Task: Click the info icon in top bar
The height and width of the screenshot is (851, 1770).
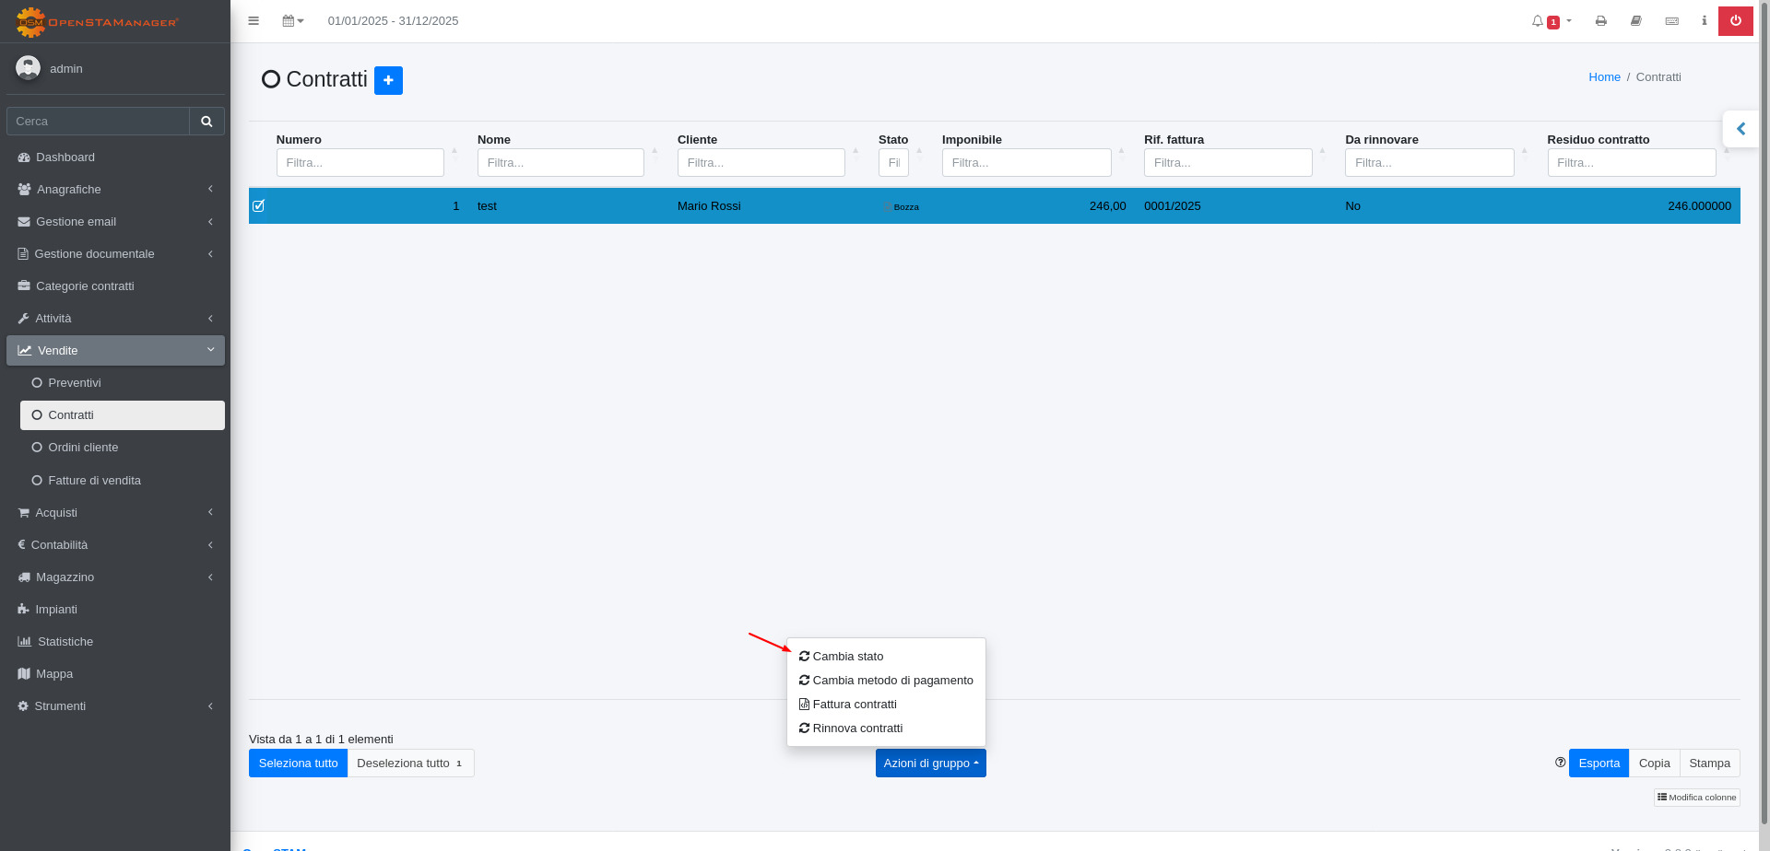Action: [x=1704, y=21]
